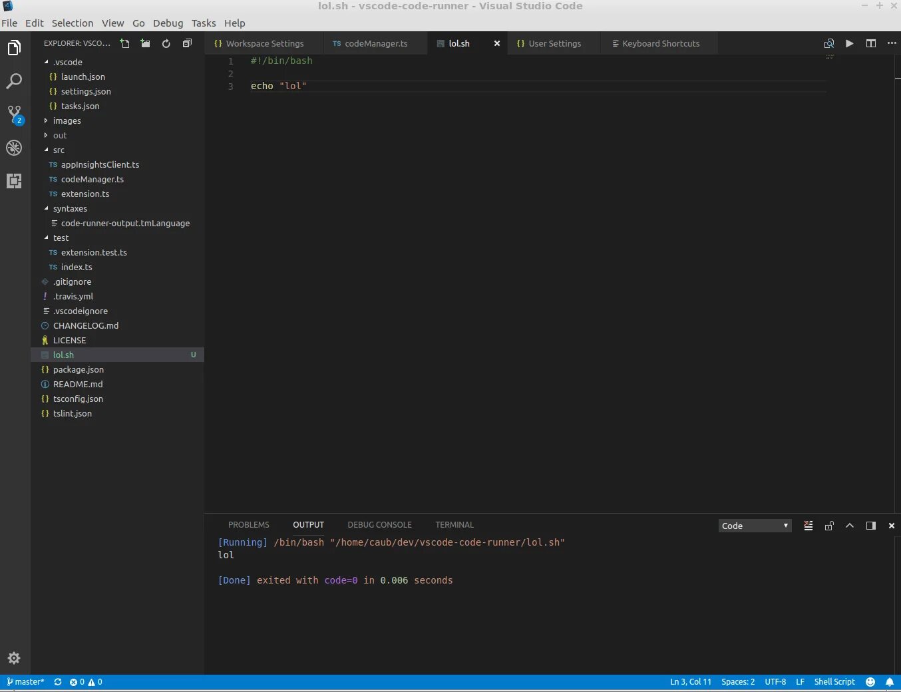Open errors and warnings count in status bar
This screenshot has width=901, height=692.
pos(86,682)
